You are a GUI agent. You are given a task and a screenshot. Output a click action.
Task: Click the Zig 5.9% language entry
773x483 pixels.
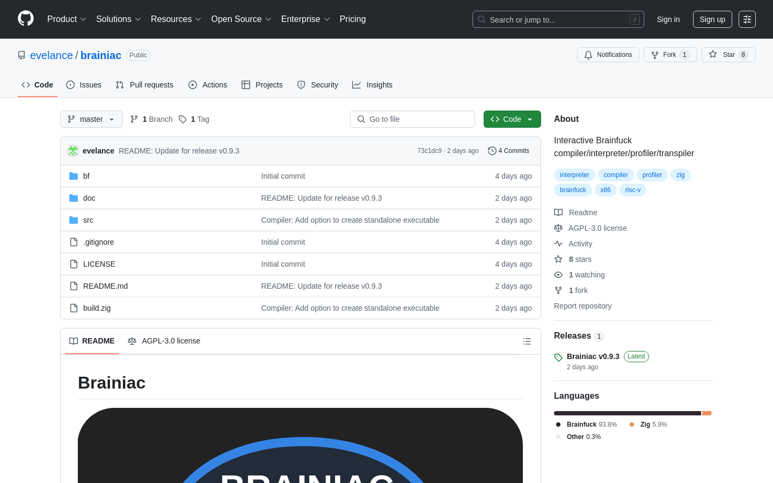pyautogui.click(x=648, y=425)
